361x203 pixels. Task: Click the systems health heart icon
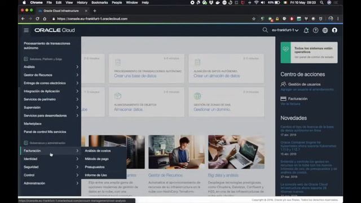tap(286, 49)
